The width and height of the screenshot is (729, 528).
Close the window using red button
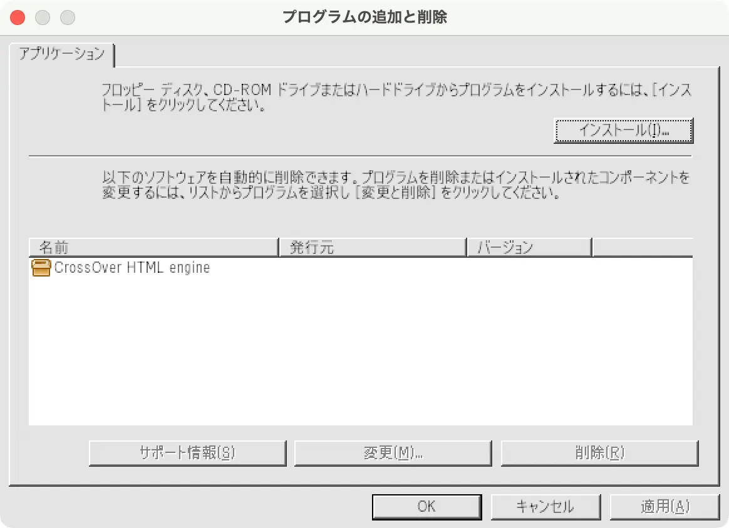coord(18,17)
